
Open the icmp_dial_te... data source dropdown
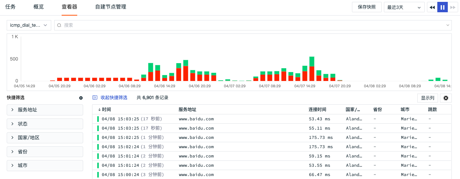pos(29,25)
